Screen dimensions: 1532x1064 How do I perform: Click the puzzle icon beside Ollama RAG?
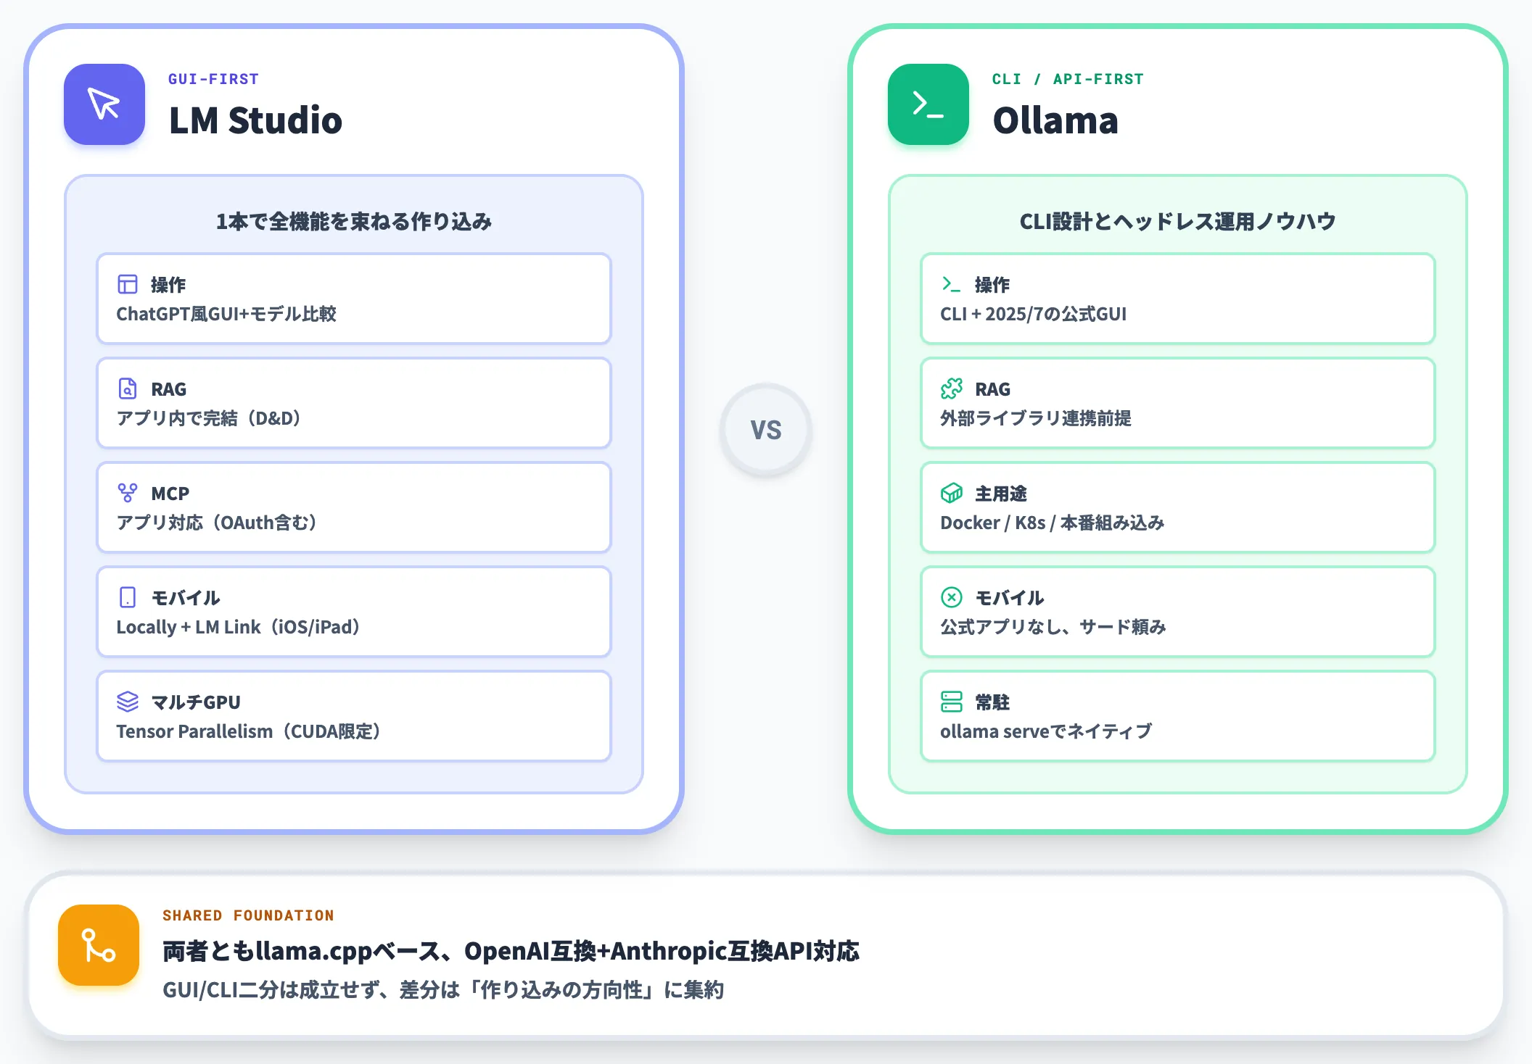pos(952,388)
